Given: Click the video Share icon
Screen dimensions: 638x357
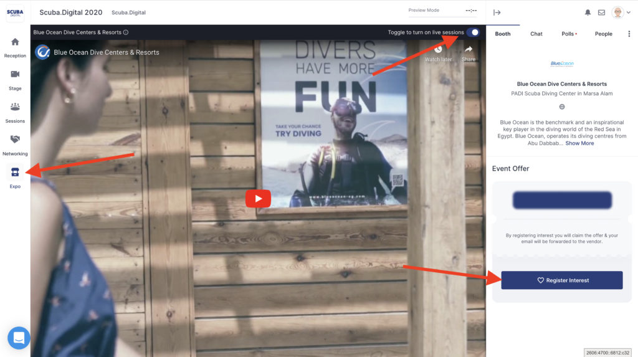Looking at the screenshot, I should [469, 49].
